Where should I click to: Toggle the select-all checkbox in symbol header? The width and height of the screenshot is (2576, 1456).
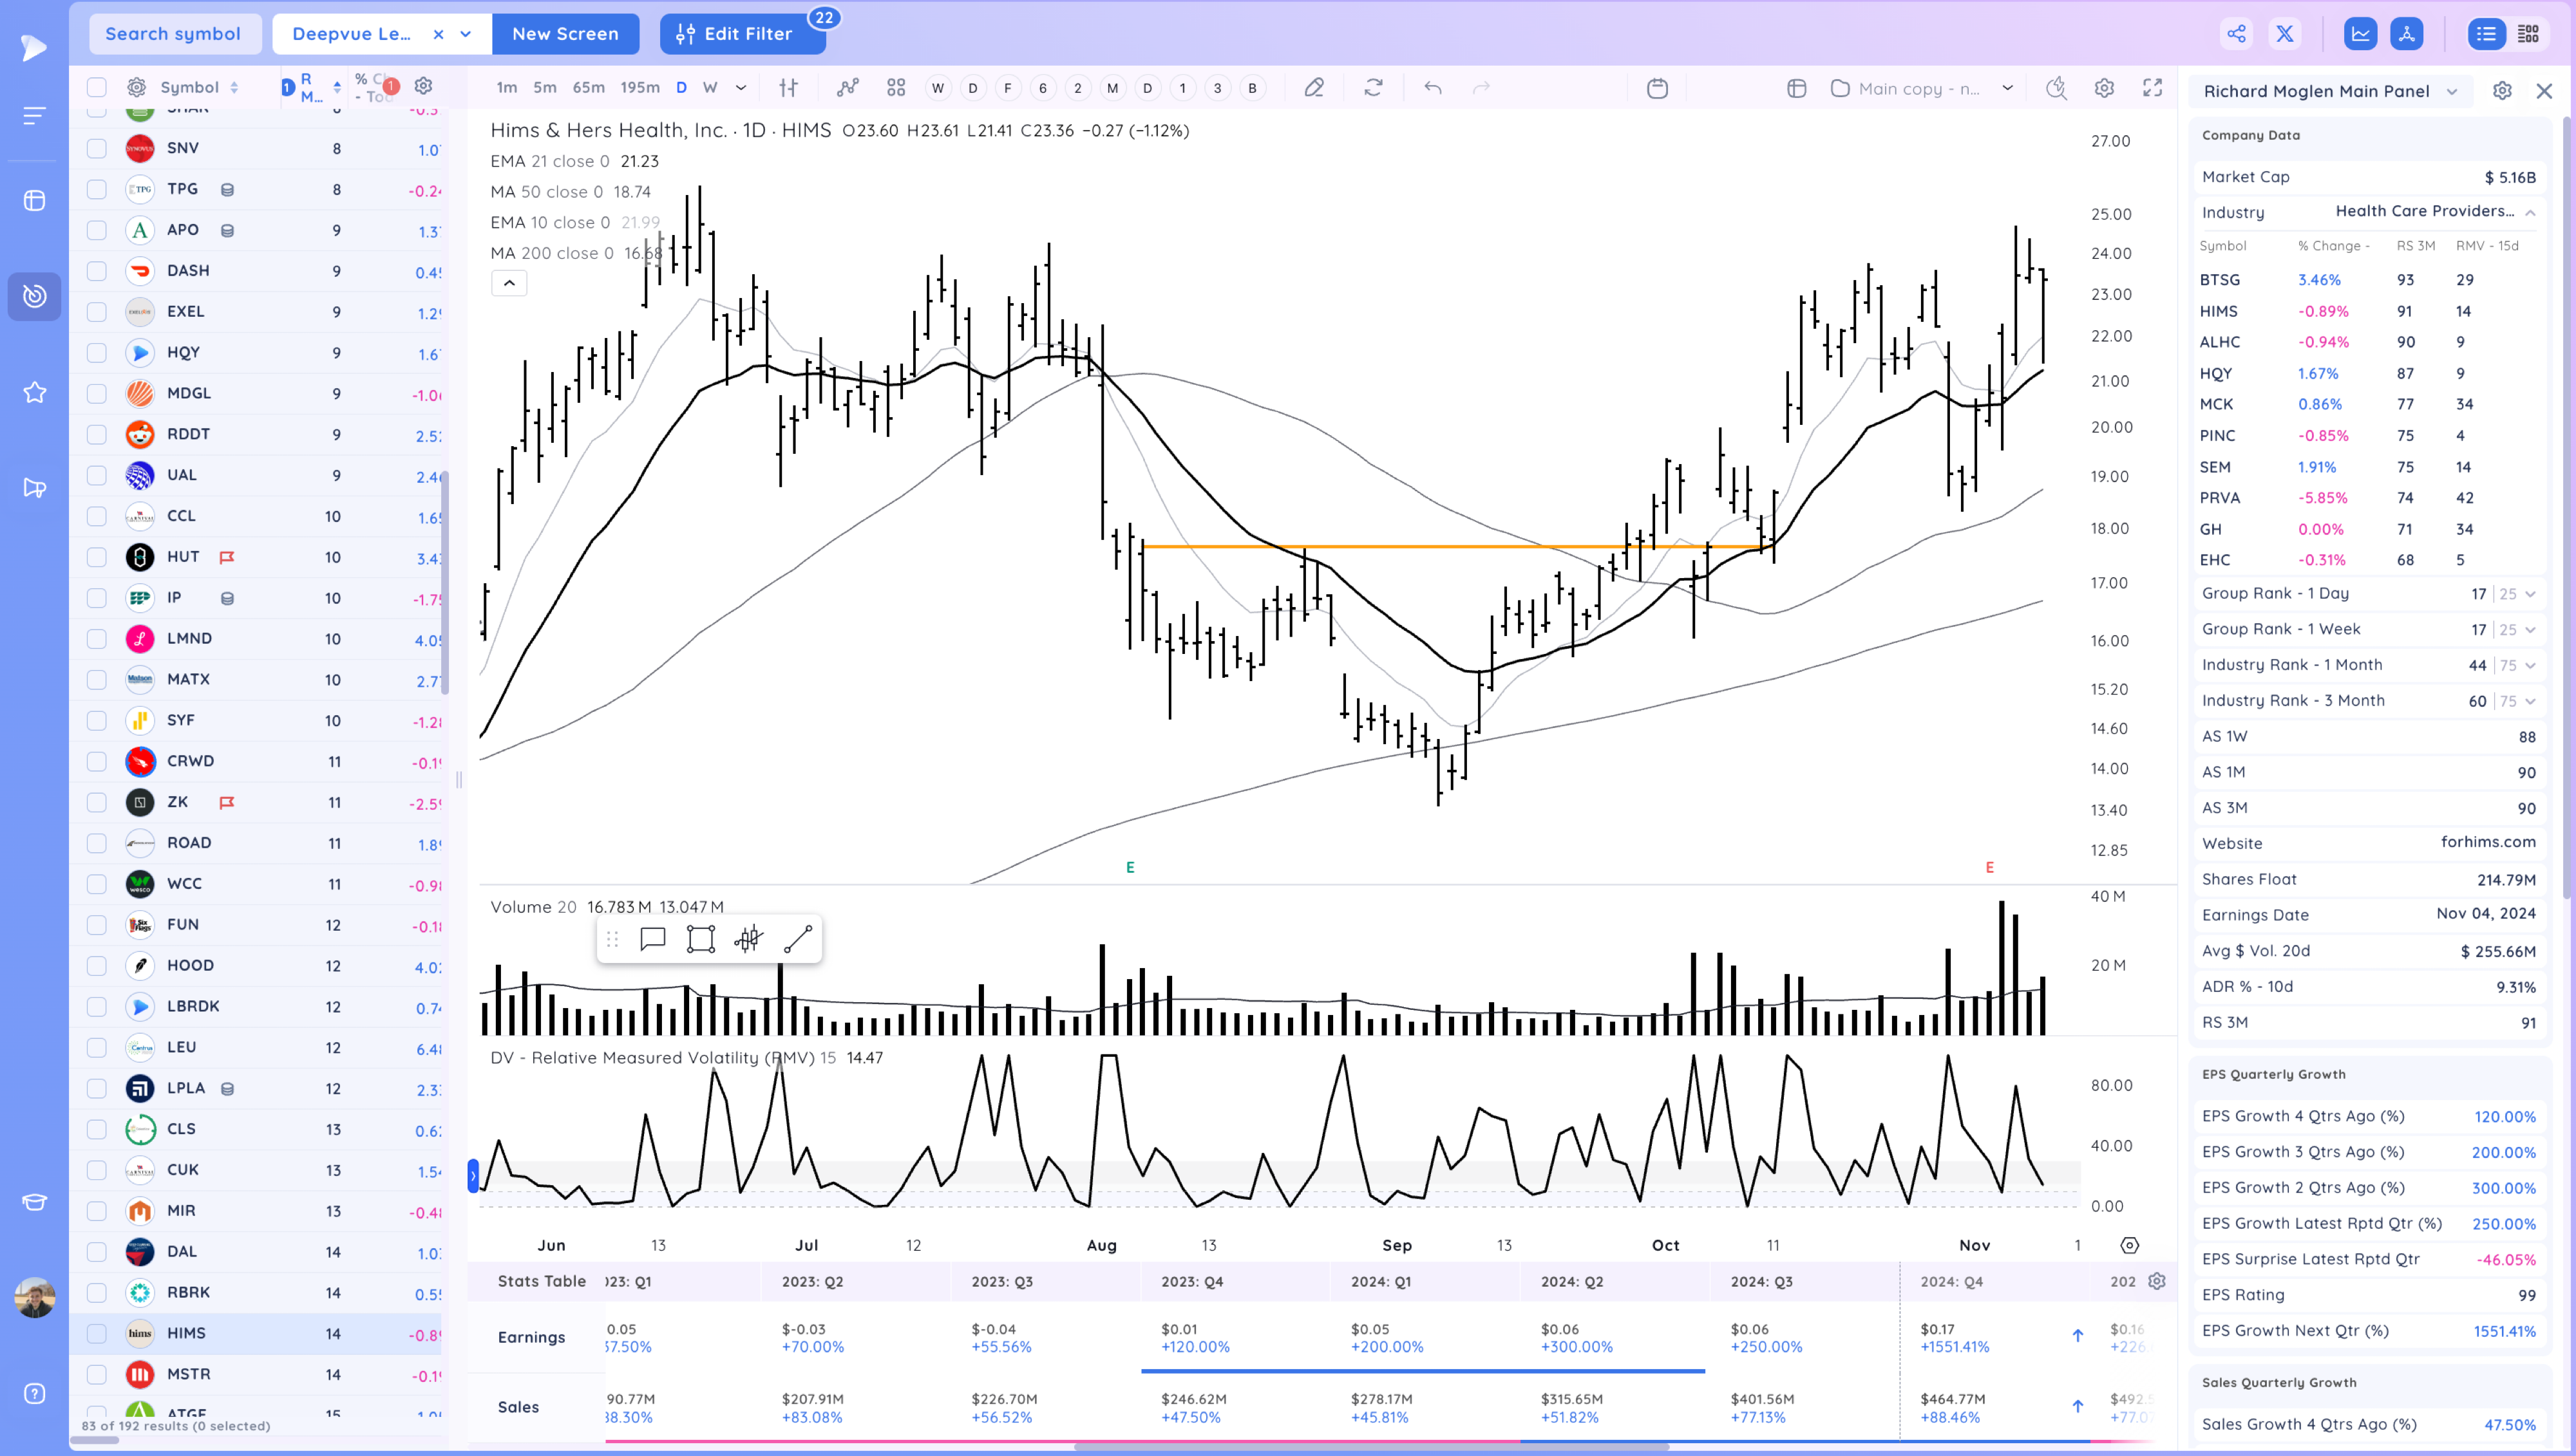pos(96,87)
